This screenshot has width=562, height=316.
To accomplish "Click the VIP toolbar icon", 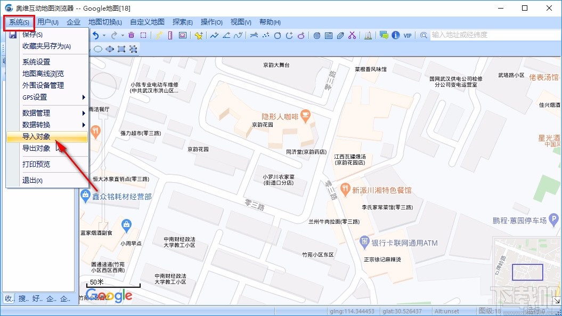I will (x=408, y=35).
